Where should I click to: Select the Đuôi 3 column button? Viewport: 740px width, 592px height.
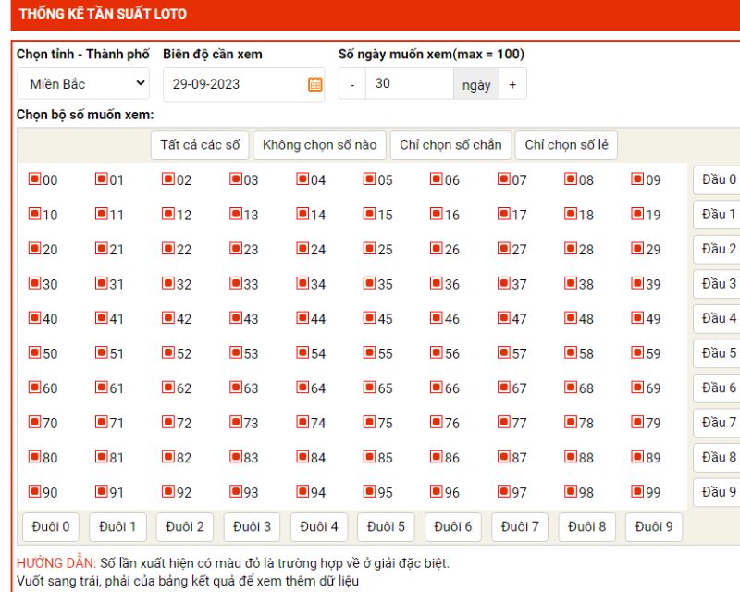tap(252, 527)
